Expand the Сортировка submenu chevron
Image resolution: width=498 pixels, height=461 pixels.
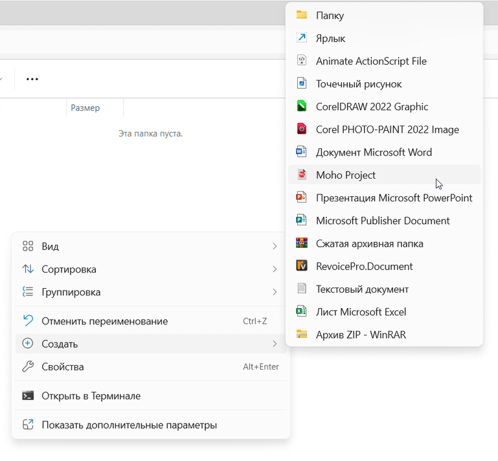[x=275, y=269]
